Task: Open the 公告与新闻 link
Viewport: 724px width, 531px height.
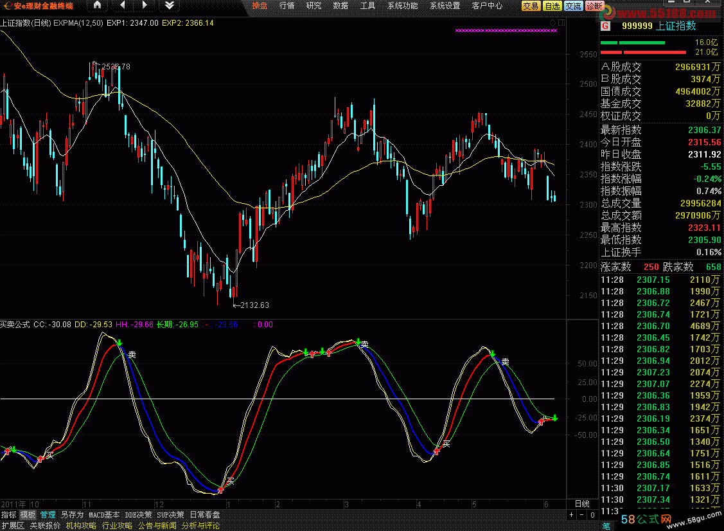Action: [157, 526]
